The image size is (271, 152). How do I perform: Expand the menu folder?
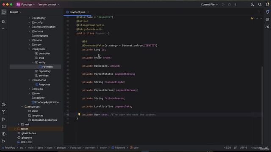(x=29, y=40)
